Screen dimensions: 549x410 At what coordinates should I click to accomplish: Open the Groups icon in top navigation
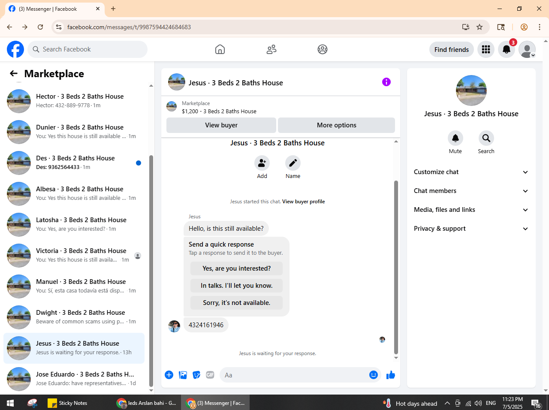coord(323,49)
